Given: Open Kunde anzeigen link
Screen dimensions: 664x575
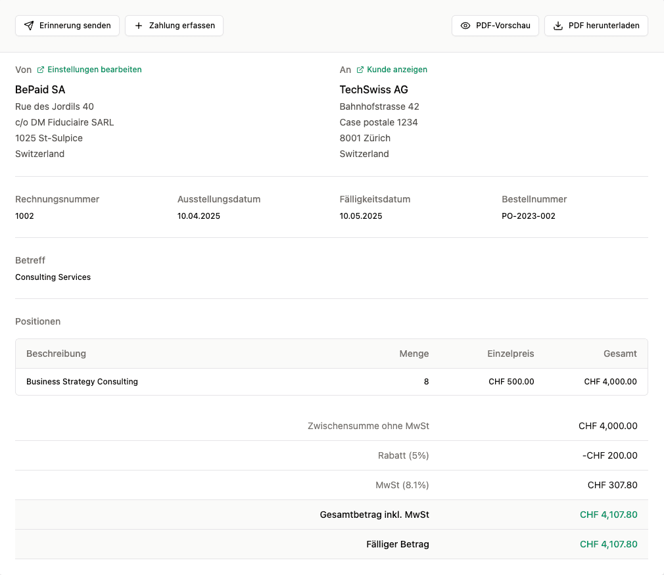Looking at the screenshot, I should 397,70.
